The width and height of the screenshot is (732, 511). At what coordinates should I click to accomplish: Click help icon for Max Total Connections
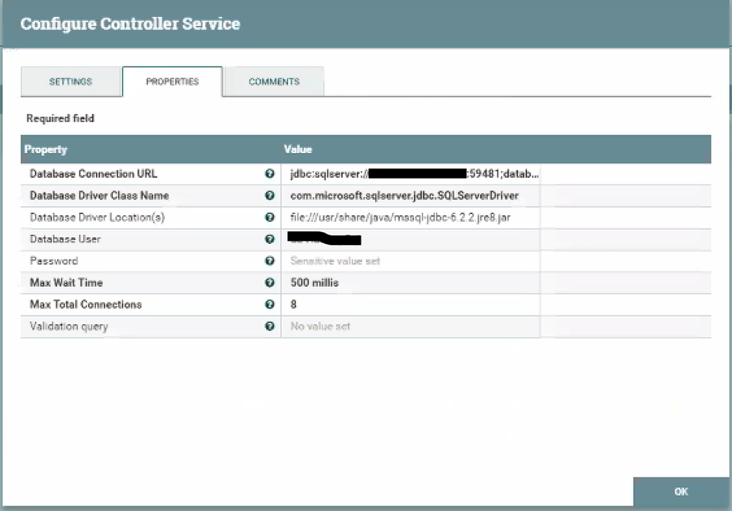[x=270, y=305]
